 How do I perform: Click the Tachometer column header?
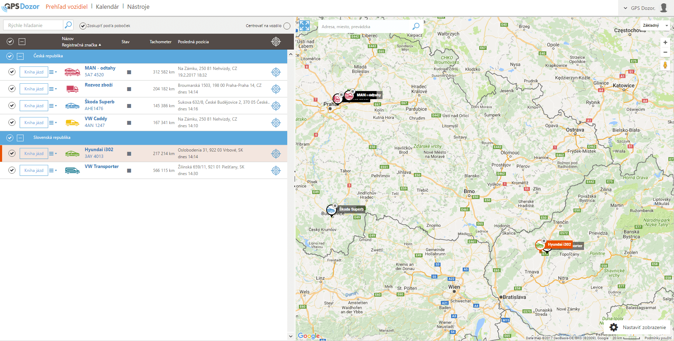pyautogui.click(x=160, y=42)
